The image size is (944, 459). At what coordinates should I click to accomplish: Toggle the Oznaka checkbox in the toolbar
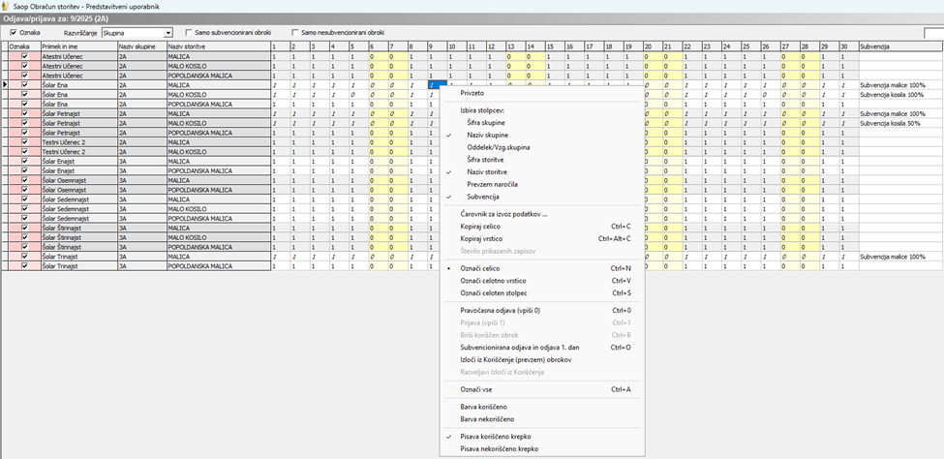[14, 33]
